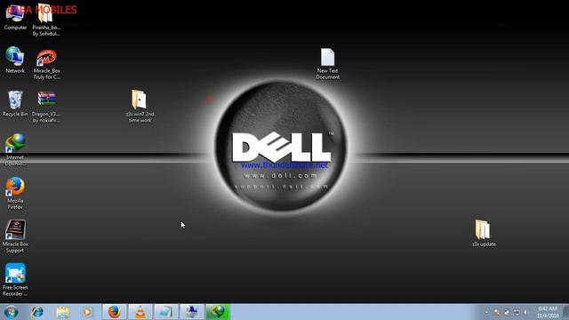
Task: Open the Windows Start menu orb
Action: point(11,312)
